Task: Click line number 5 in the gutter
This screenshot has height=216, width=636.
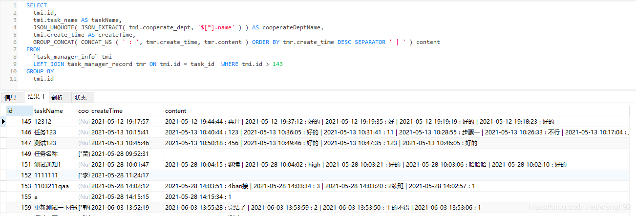Action: click(x=15, y=35)
